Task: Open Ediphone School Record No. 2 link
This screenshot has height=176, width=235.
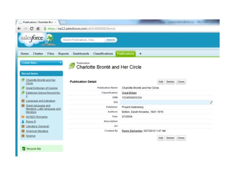Action: [43, 94]
